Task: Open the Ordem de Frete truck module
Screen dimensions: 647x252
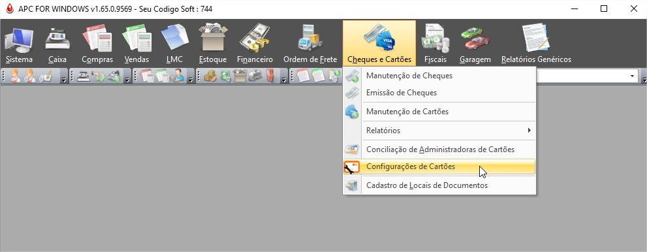Action: point(310,43)
